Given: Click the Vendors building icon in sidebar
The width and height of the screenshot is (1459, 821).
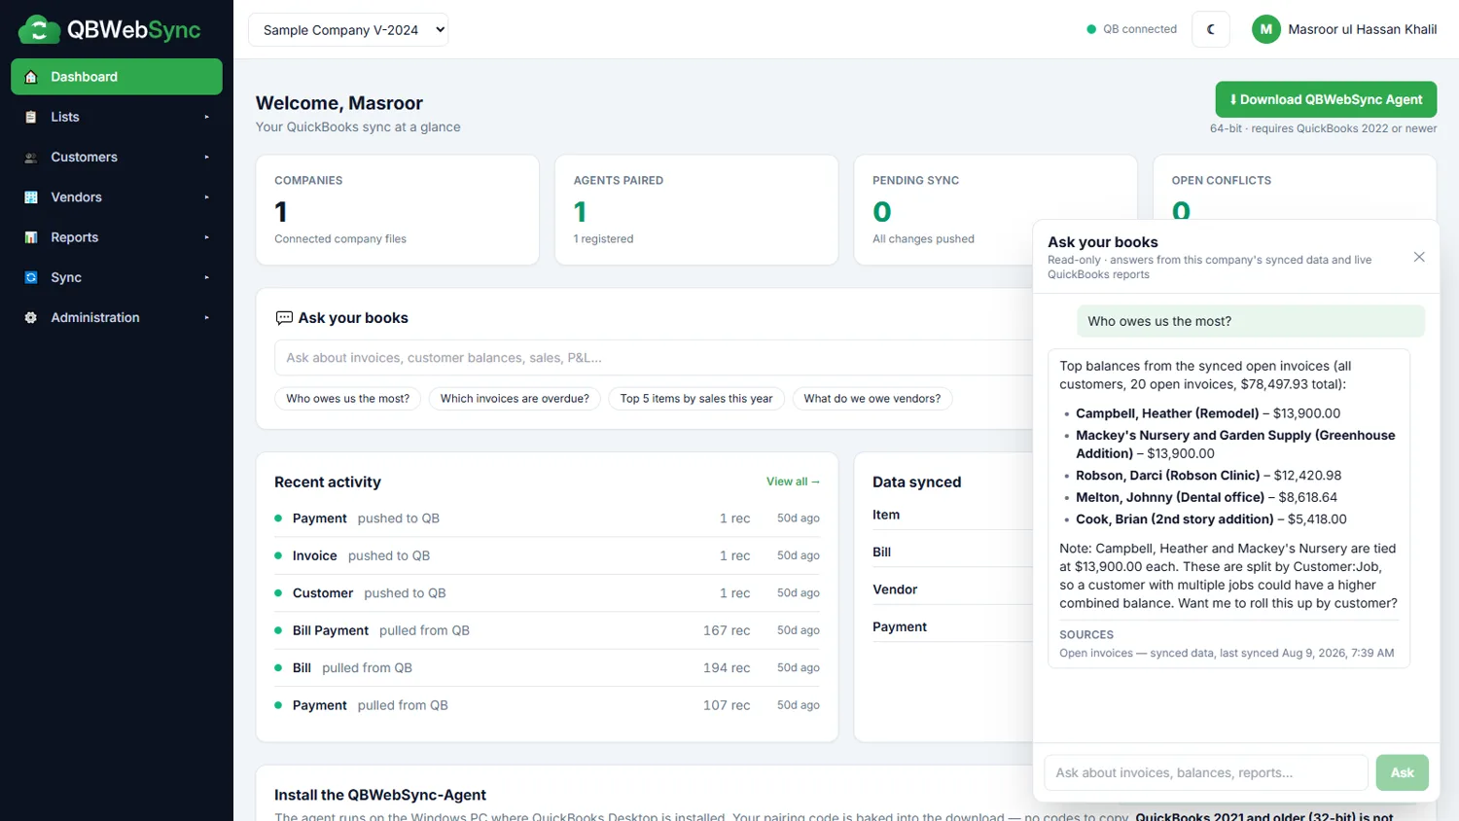Looking at the screenshot, I should (31, 197).
